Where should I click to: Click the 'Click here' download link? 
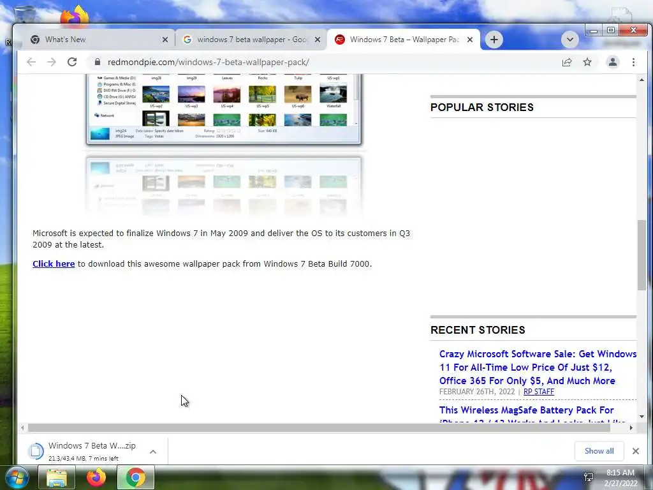54,264
